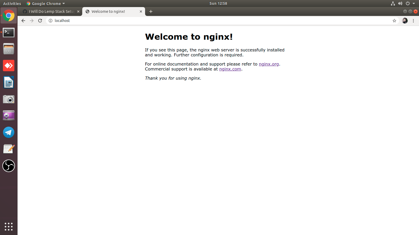Image resolution: width=419 pixels, height=235 pixels.
Task: Bookmark this page with the star
Action: click(394, 21)
